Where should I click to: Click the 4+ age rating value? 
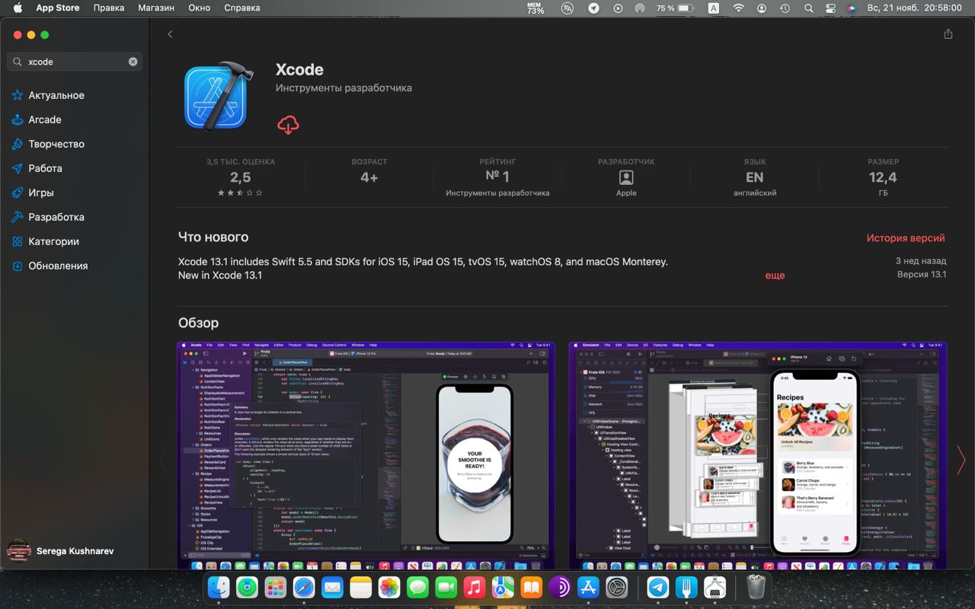369,177
